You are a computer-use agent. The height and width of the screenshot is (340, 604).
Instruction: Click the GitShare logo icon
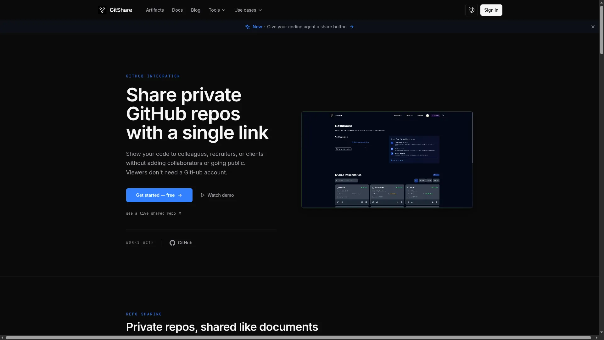point(102,10)
